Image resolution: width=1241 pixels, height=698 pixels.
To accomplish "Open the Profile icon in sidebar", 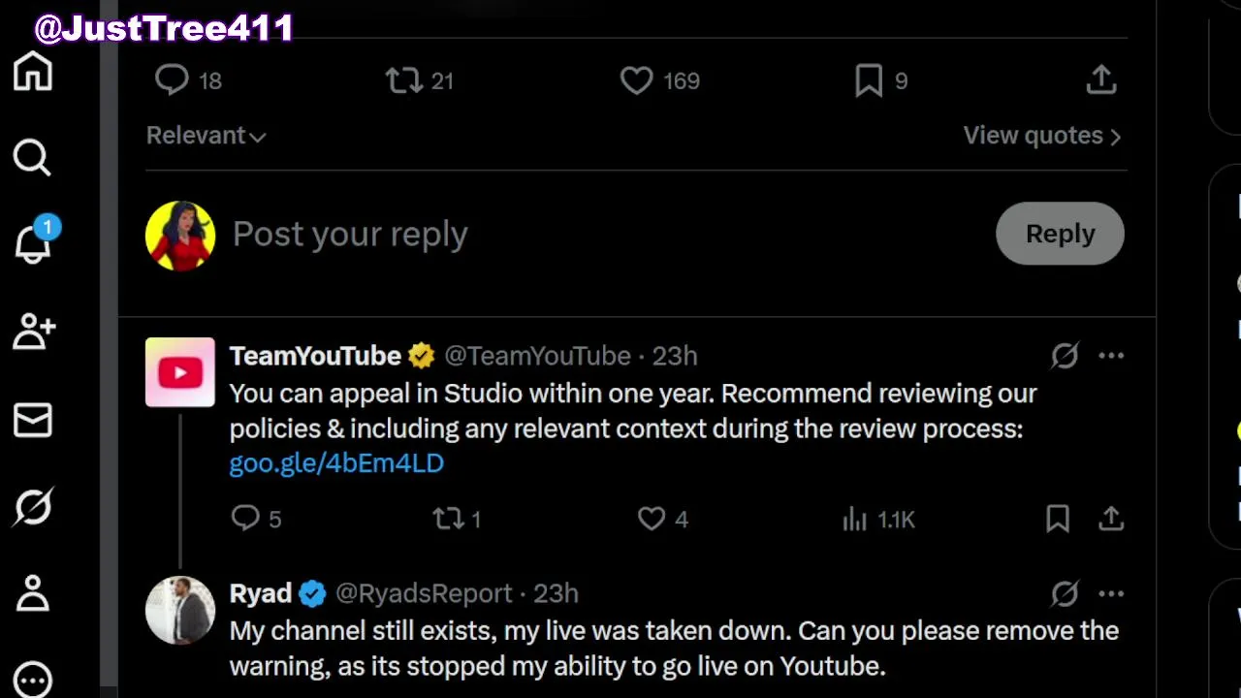I will pyautogui.click(x=33, y=593).
